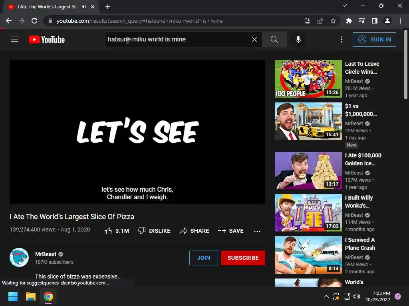Subscribe to the MrBeast channel

tap(243, 258)
